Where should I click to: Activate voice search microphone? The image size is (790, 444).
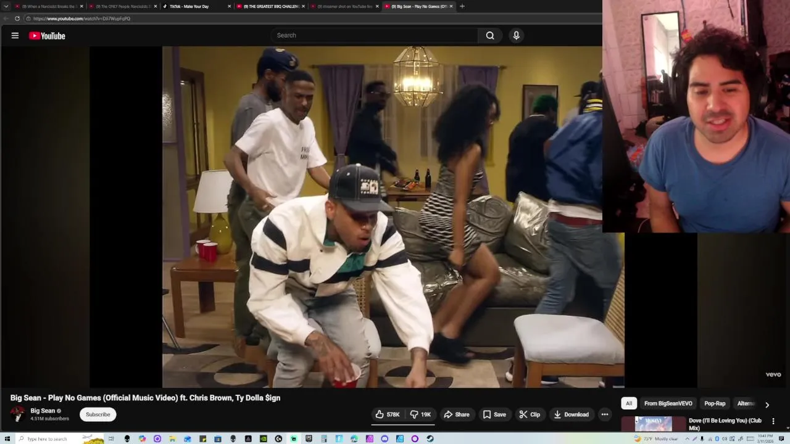click(517, 35)
